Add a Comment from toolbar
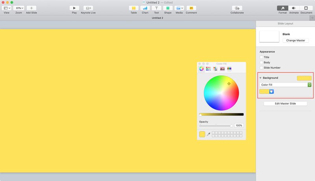The image size is (315, 181). pyautogui.click(x=191, y=8)
